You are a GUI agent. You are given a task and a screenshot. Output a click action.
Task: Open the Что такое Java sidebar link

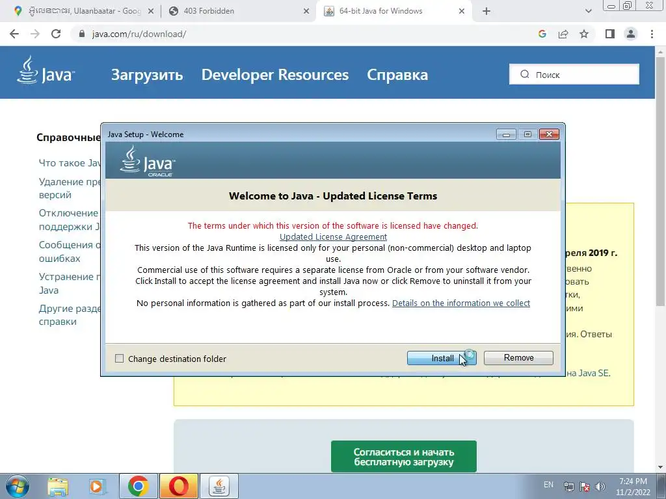point(70,163)
